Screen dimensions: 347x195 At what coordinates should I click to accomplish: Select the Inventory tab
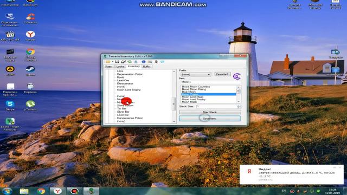click(134, 66)
